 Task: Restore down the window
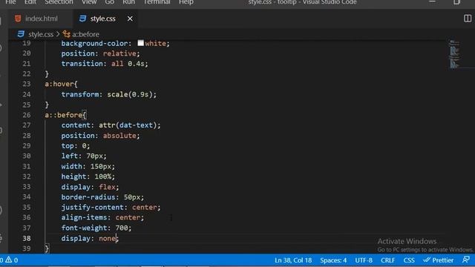(456, 2)
